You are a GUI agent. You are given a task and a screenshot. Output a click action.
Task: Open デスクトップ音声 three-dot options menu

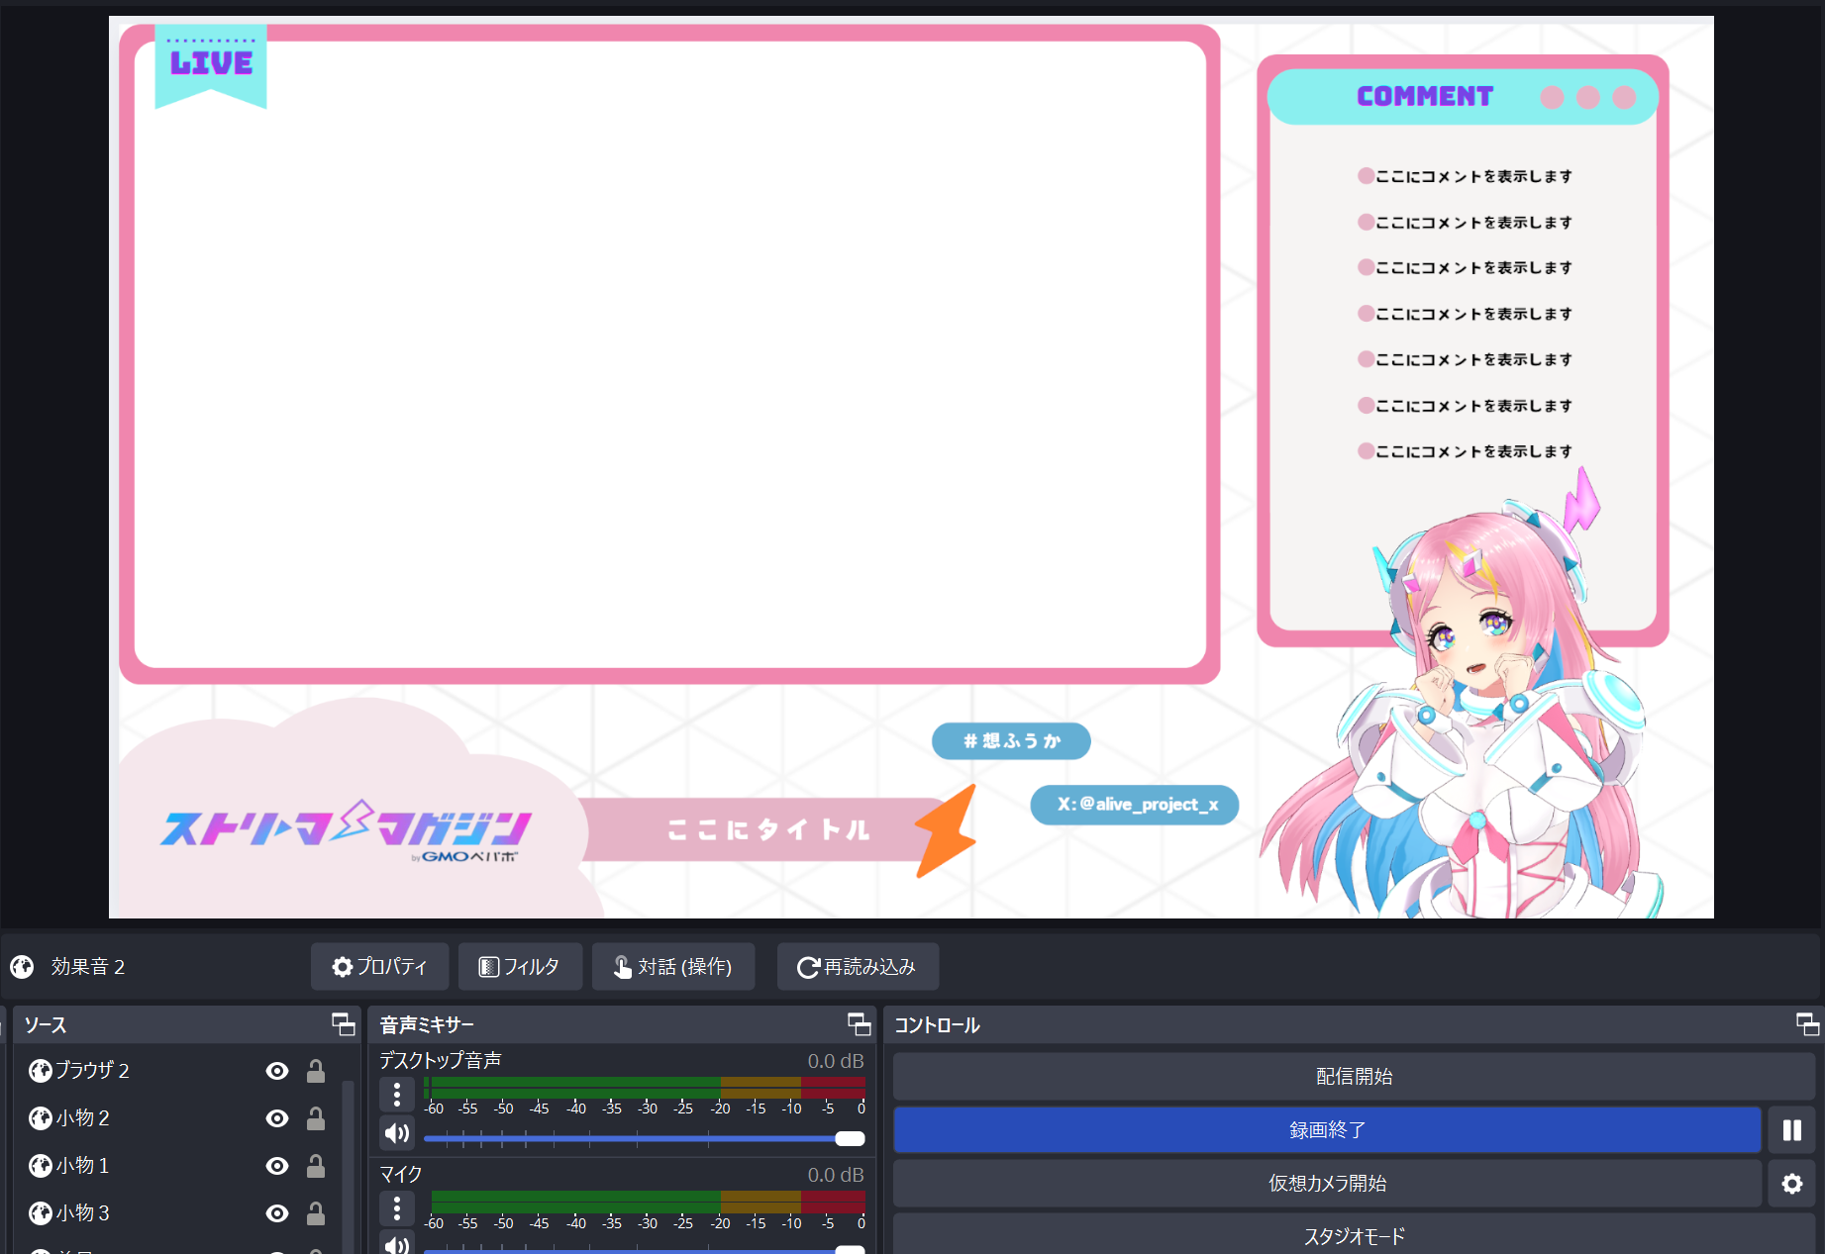click(x=397, y=1095)
